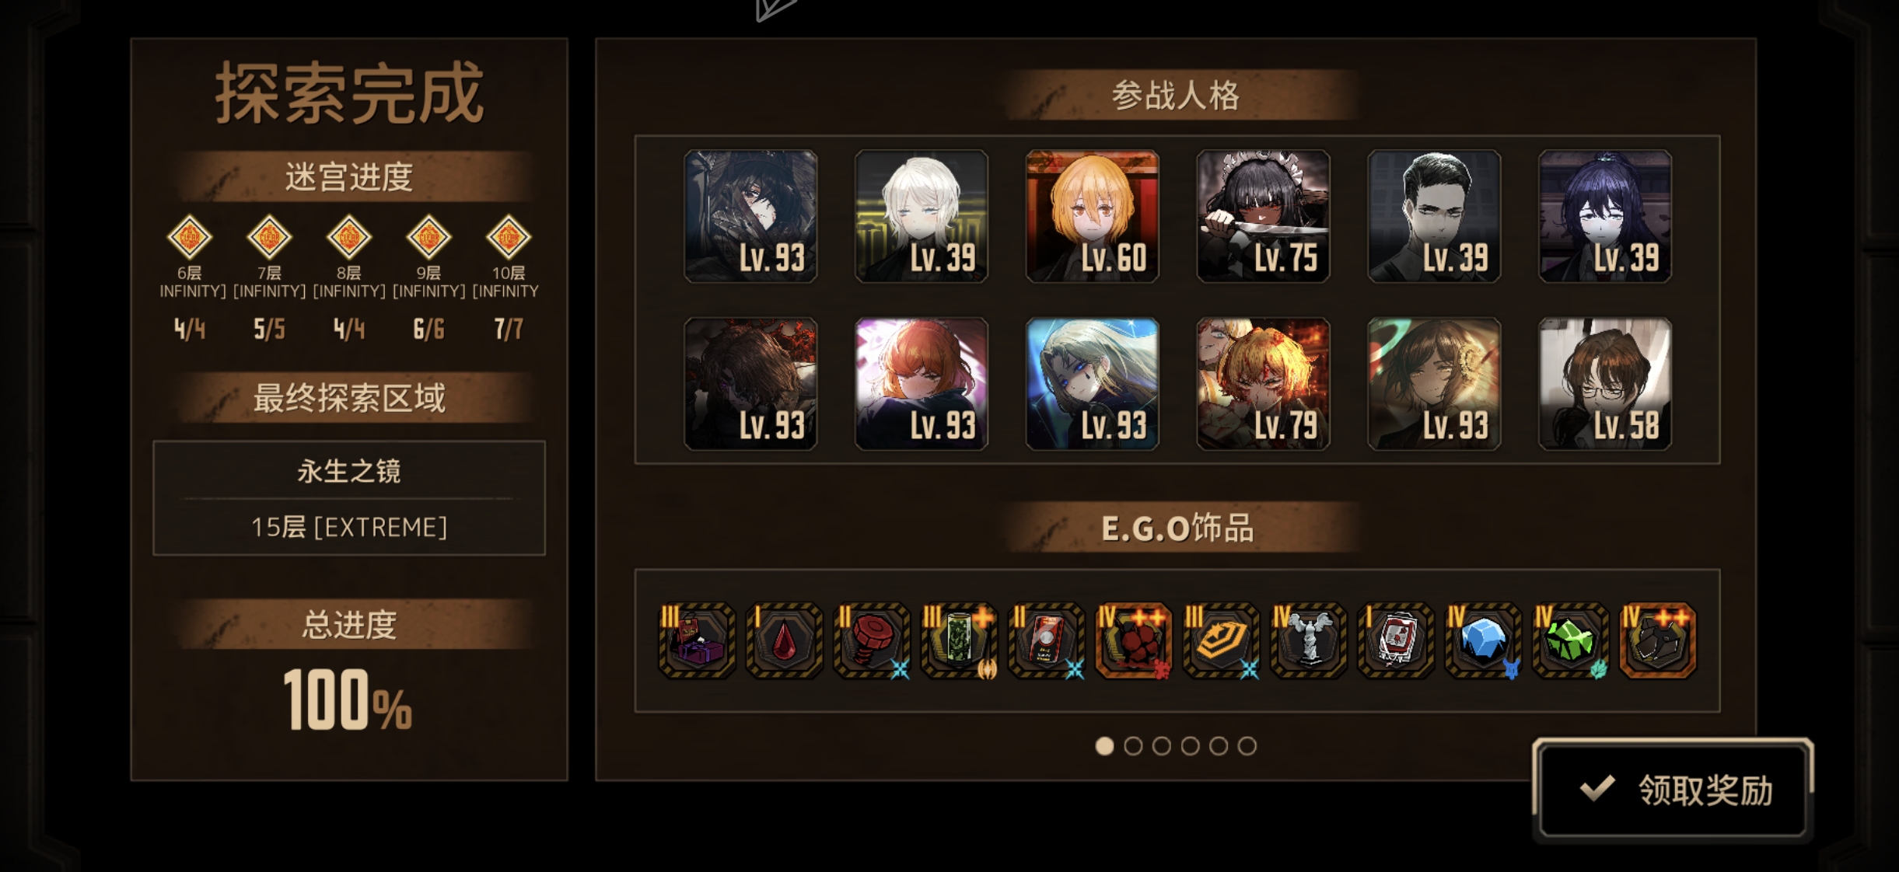Screen dimensions: 1899x872
Task: Open the Lv. 58 glasses identity portrait
Action: click(1605, 384)
